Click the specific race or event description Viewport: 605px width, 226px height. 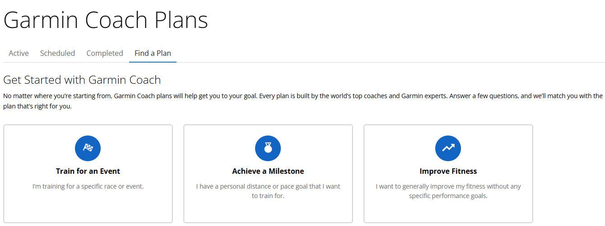pyautogui.click(x=88, y=186)
